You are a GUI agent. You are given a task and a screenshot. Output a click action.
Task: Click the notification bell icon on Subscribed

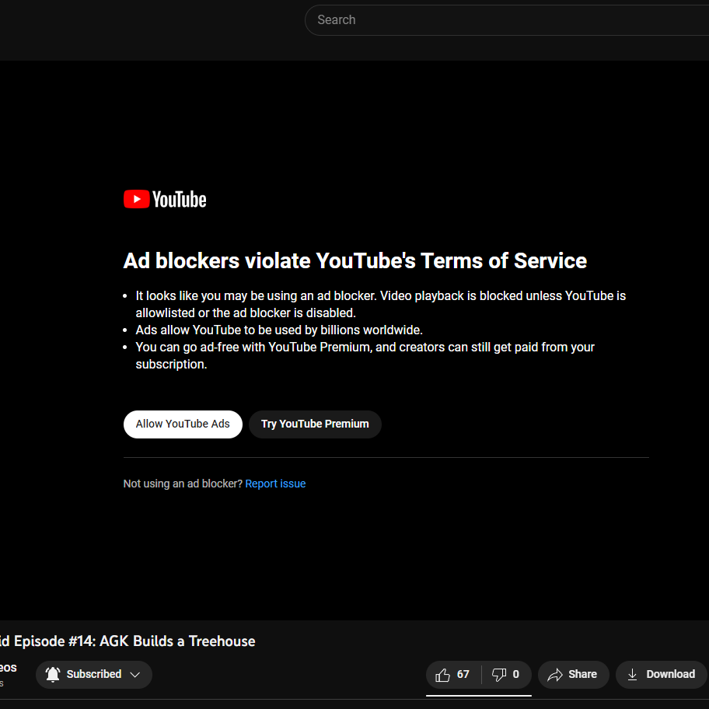pyautogui.click(x=53, y=675)
